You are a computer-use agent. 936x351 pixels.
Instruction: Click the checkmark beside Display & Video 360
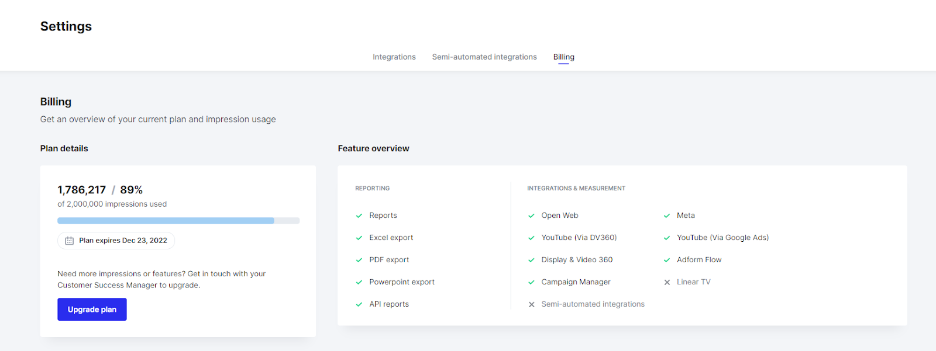coord(531,260)
